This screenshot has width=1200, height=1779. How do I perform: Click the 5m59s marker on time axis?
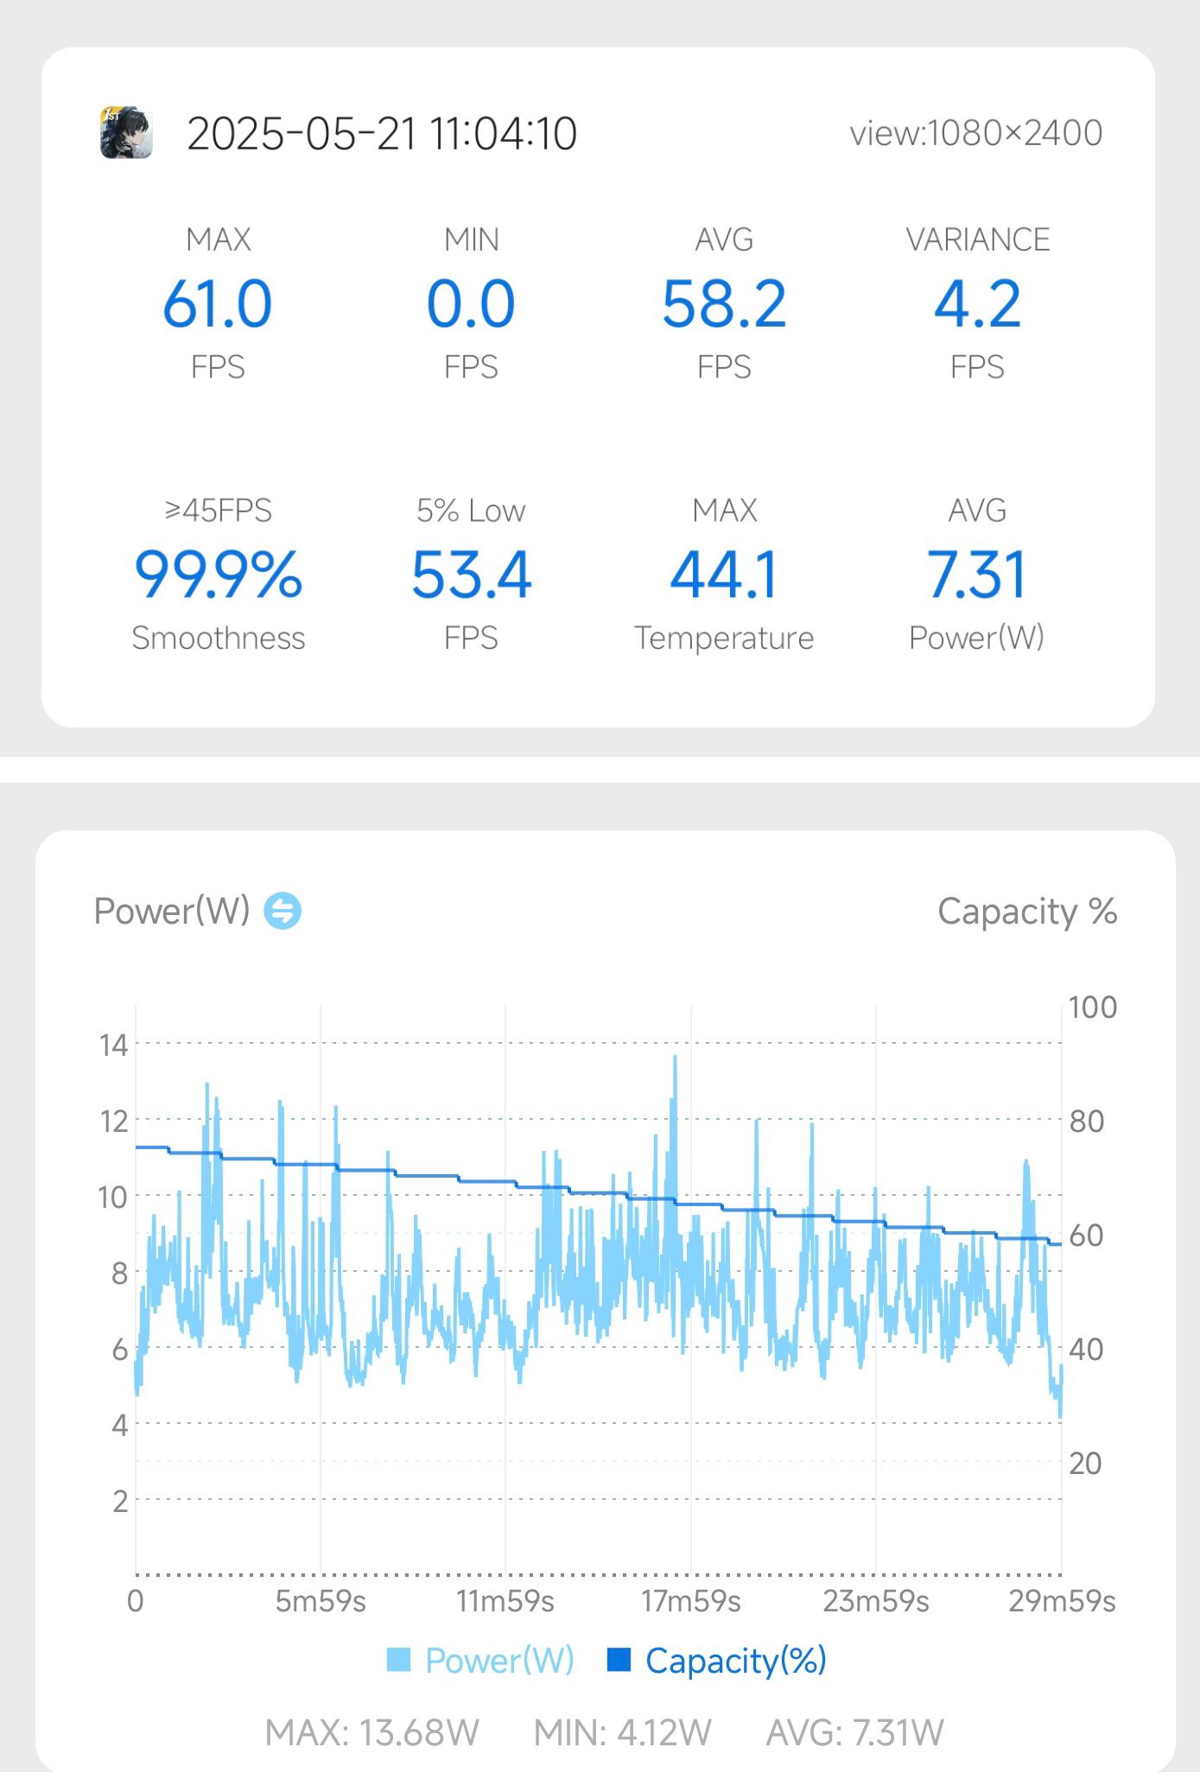click(321, 1601)
